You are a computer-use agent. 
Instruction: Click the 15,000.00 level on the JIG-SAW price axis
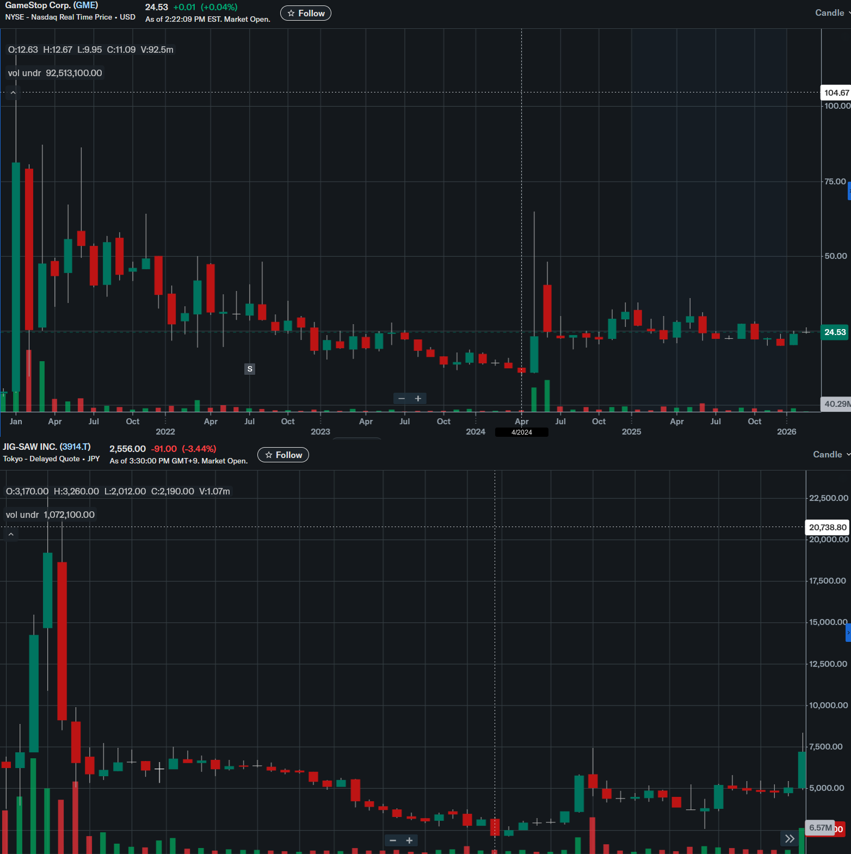(828, 622)
